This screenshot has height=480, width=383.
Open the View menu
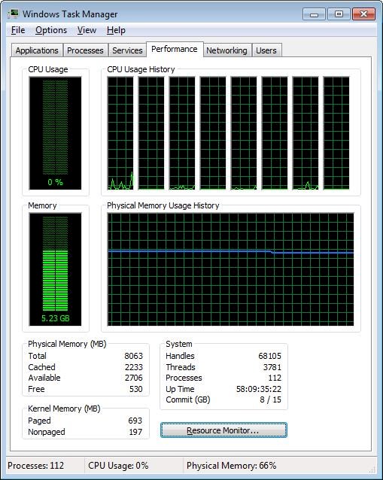87,30
